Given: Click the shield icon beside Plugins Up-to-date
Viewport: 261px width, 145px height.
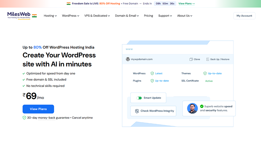Looking at the screenshot, I should 152,81.
